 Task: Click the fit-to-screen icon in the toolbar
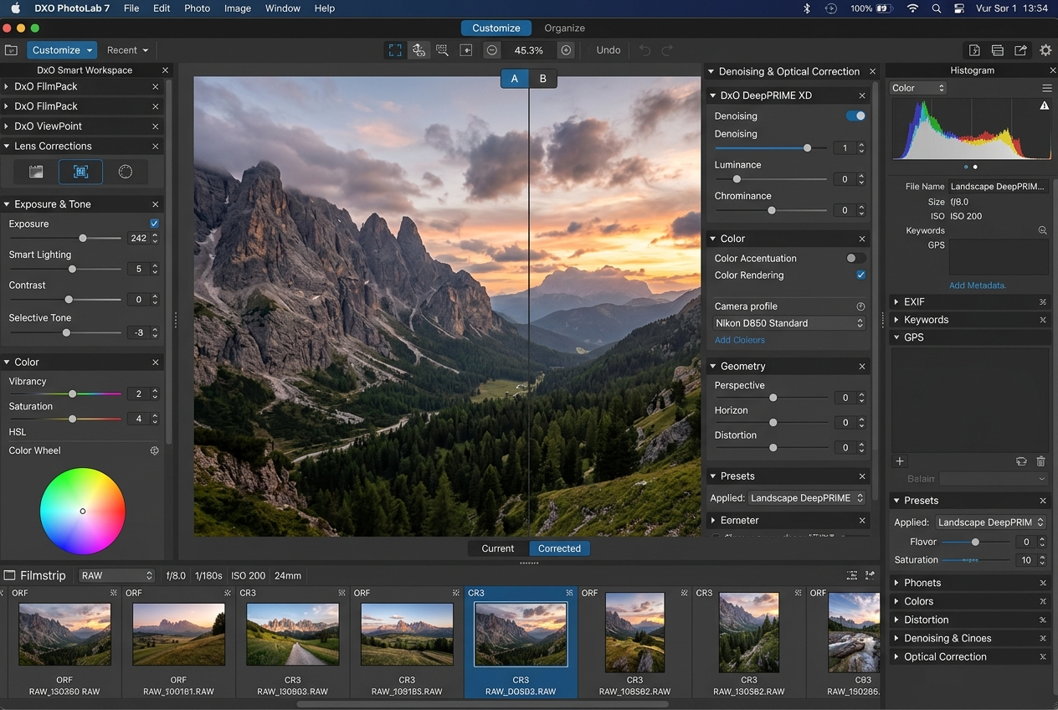click(x=395, y=50)
